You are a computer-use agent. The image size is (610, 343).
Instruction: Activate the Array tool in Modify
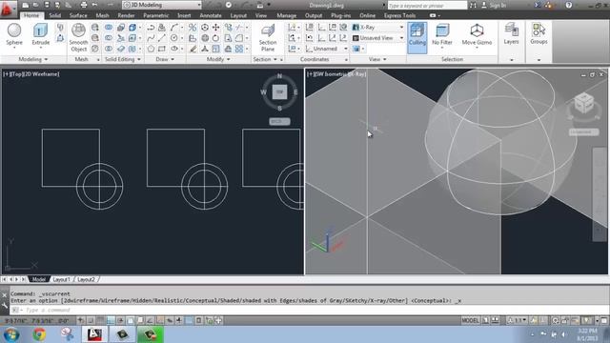239,49
